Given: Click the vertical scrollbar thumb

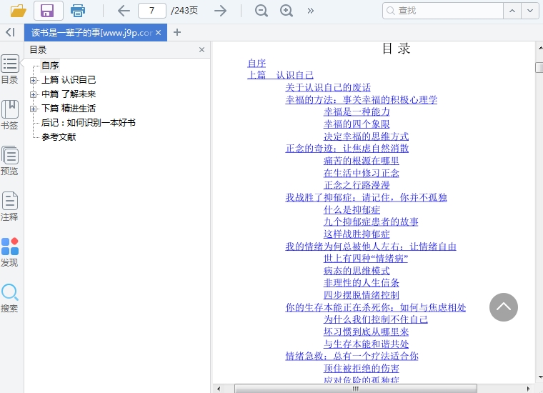Looking at the screenshot, I should pyautogui.click(x=539, y=67).
